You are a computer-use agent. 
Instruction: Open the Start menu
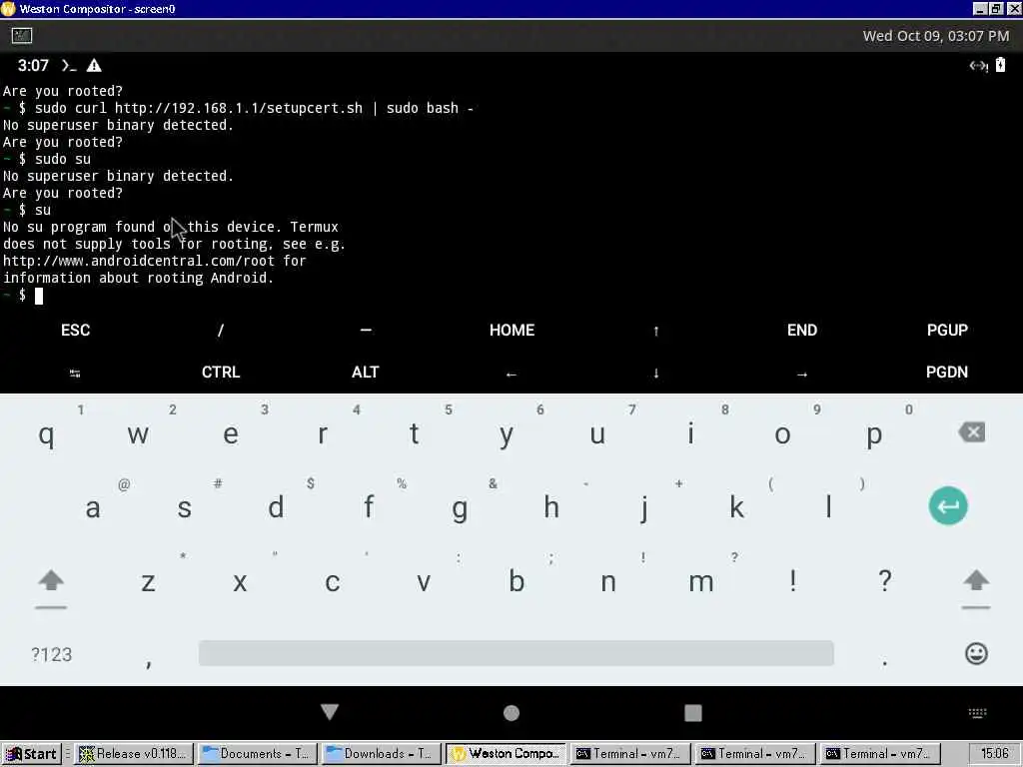[31, 754]
